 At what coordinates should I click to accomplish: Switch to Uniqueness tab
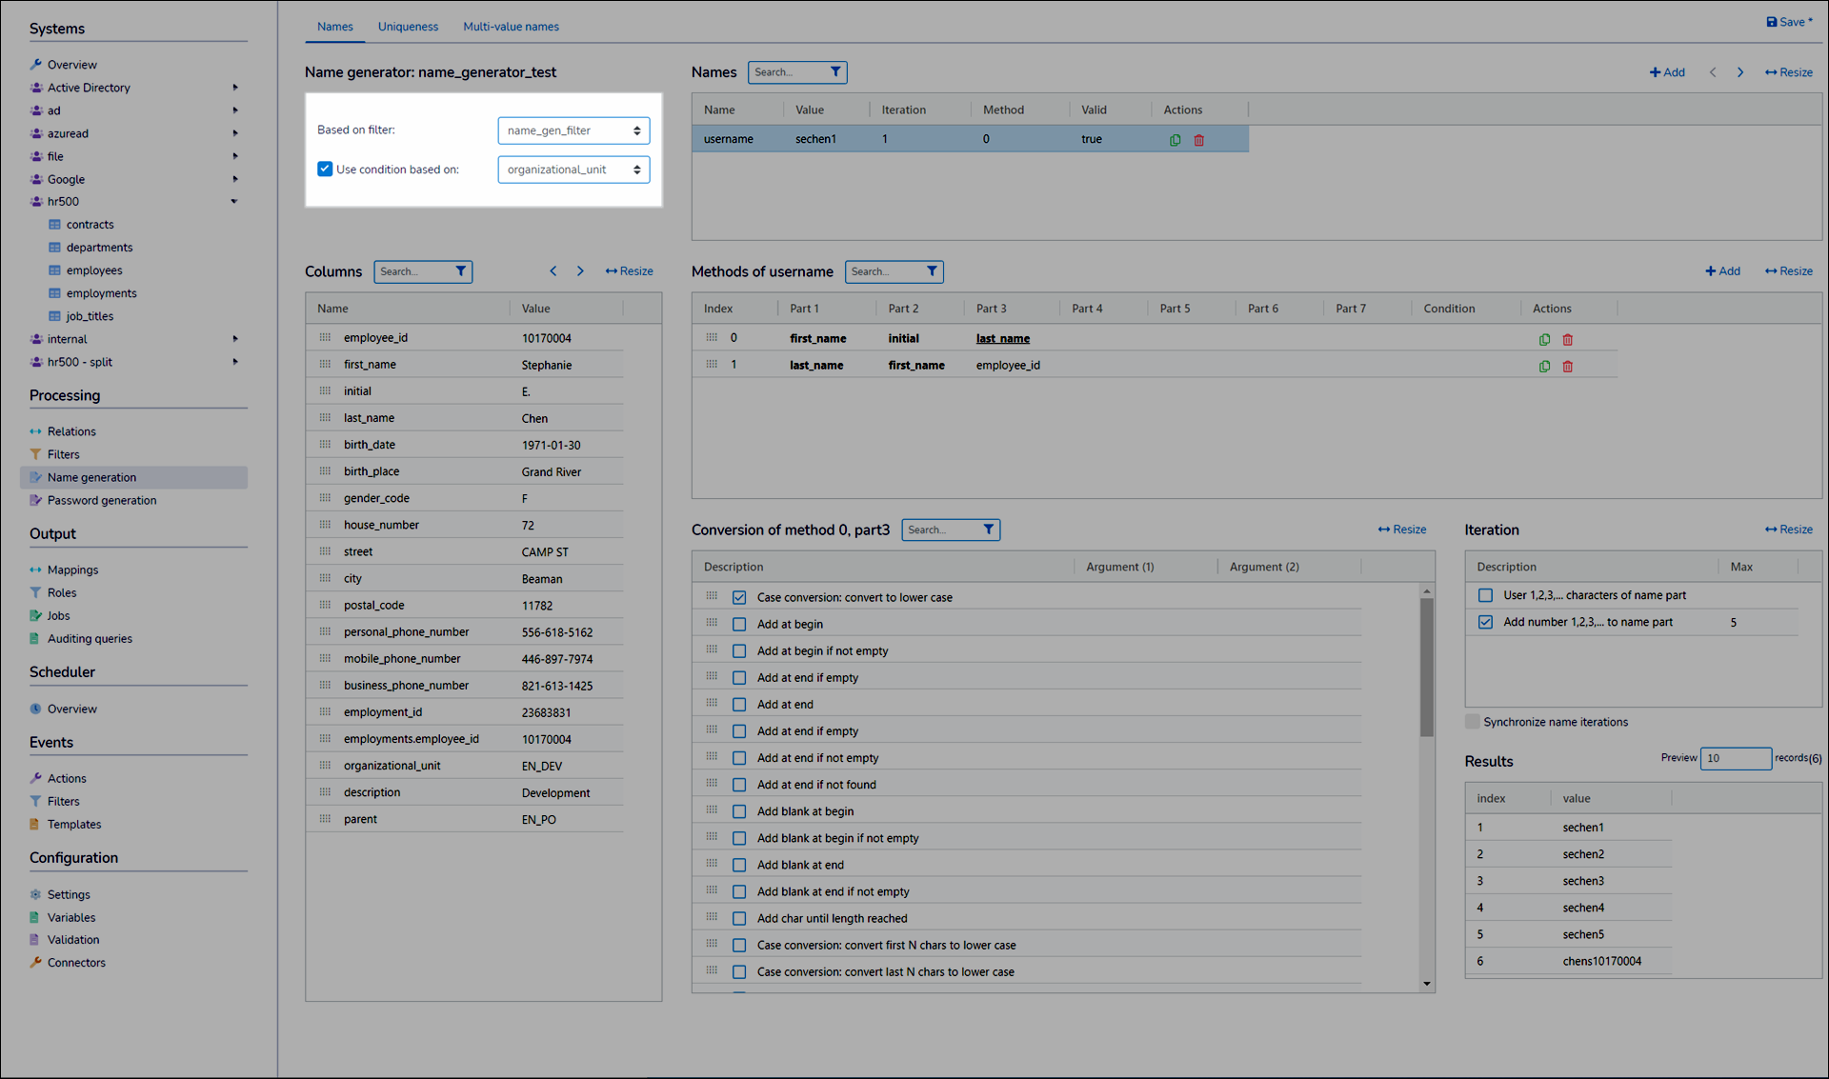coord(408,27)
